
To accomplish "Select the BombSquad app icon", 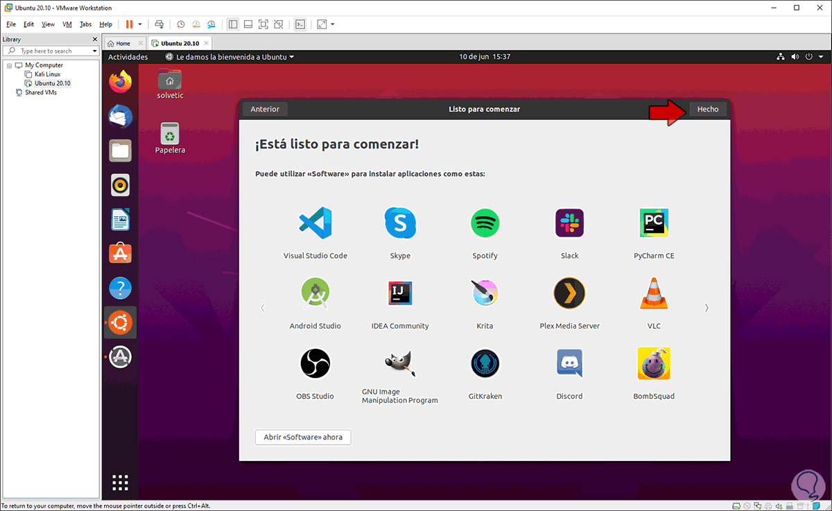I will [654, 363].
